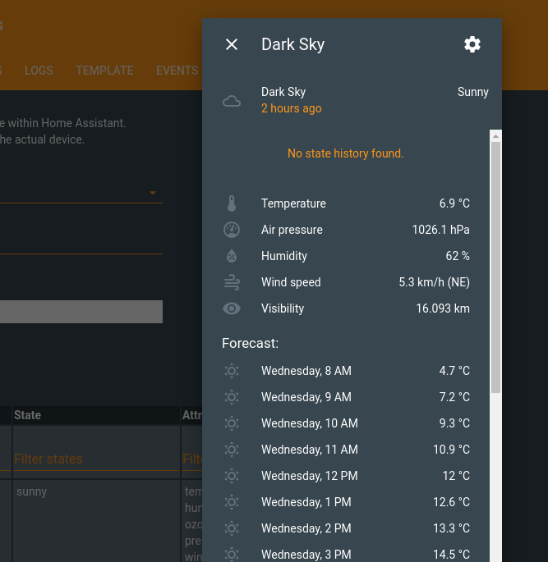The image size is (548, 562).
Task: Click the thermometer icon for Temperature
Action: click(x=232, y=203)
